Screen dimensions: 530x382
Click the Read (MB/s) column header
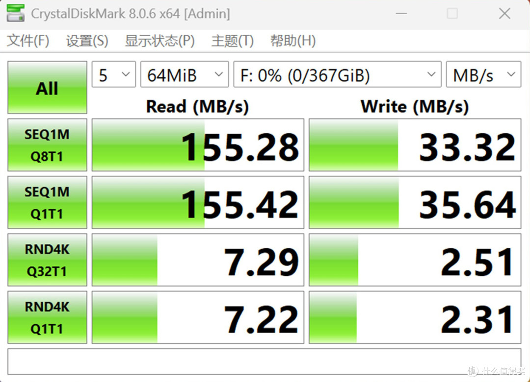click(197, 107)
